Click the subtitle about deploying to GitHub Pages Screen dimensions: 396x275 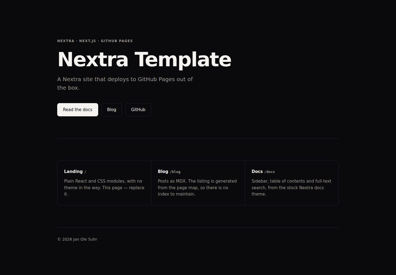coord(125,83)
